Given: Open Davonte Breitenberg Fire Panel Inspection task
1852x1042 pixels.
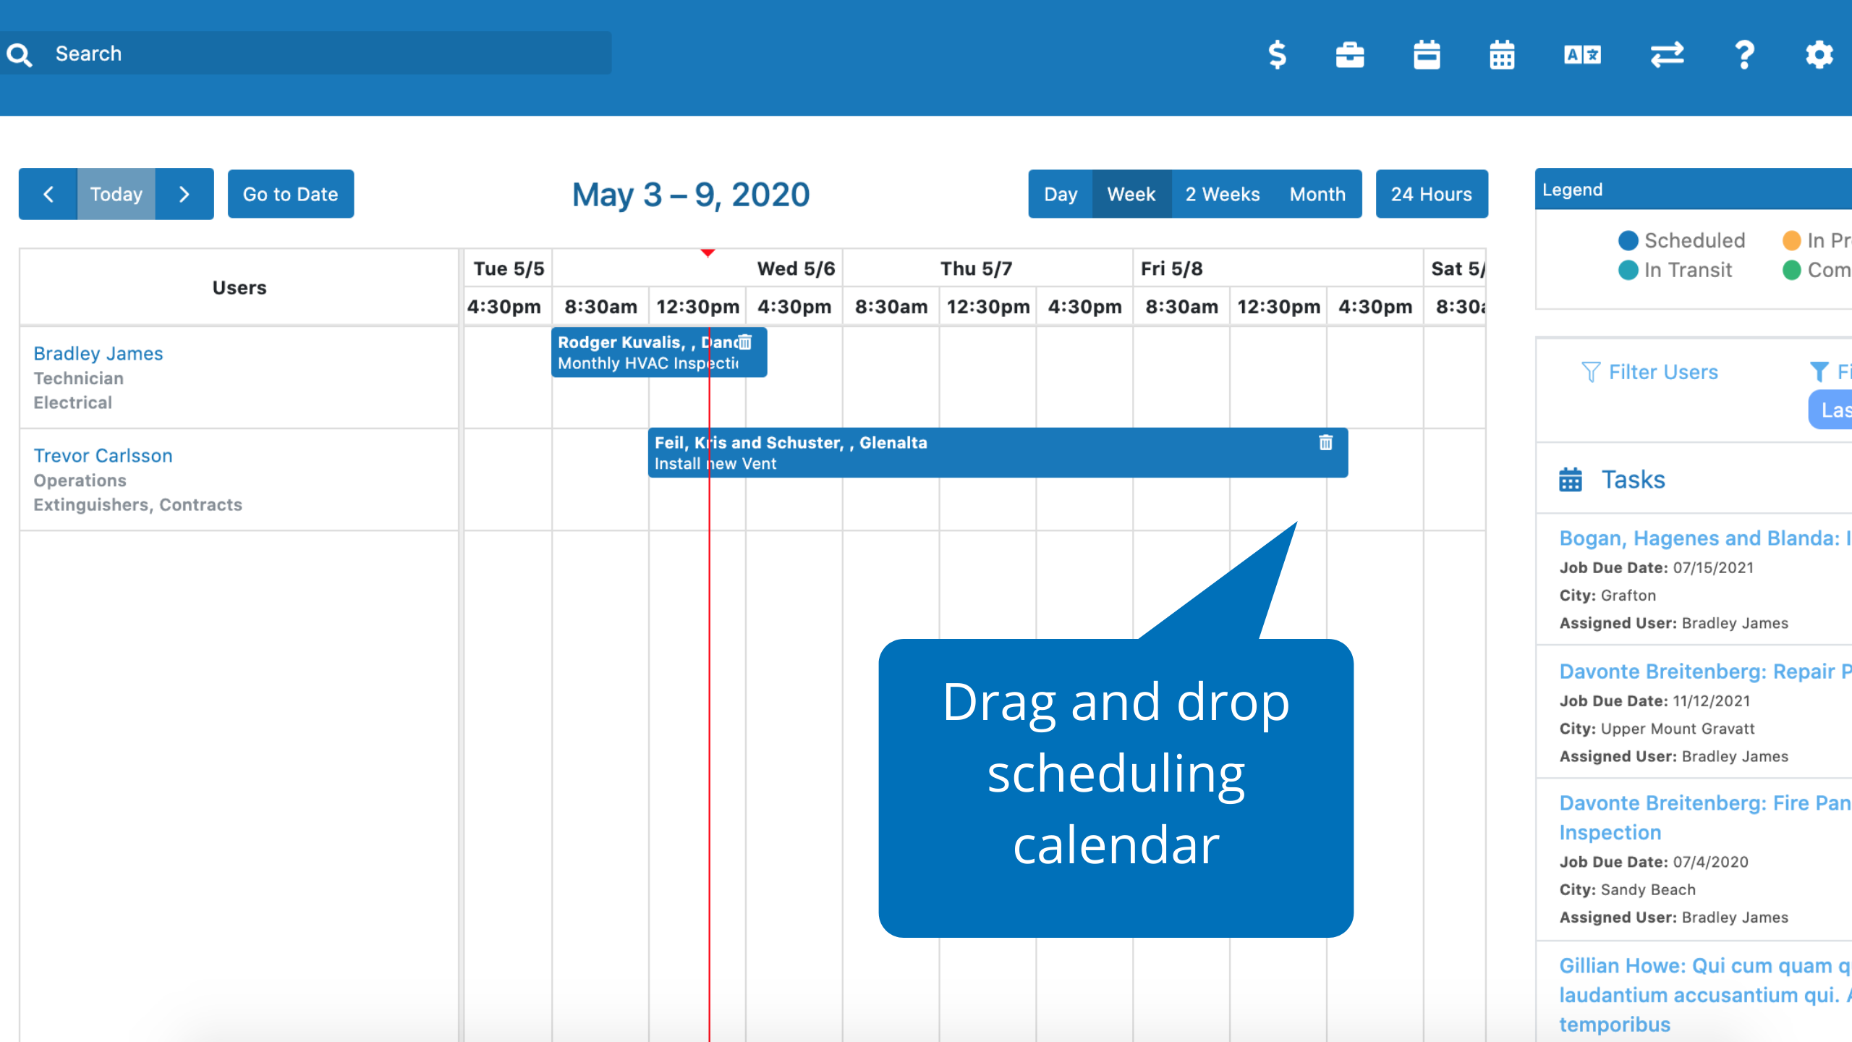Looking at the screenshot, I should click(x=1705, y=818).
